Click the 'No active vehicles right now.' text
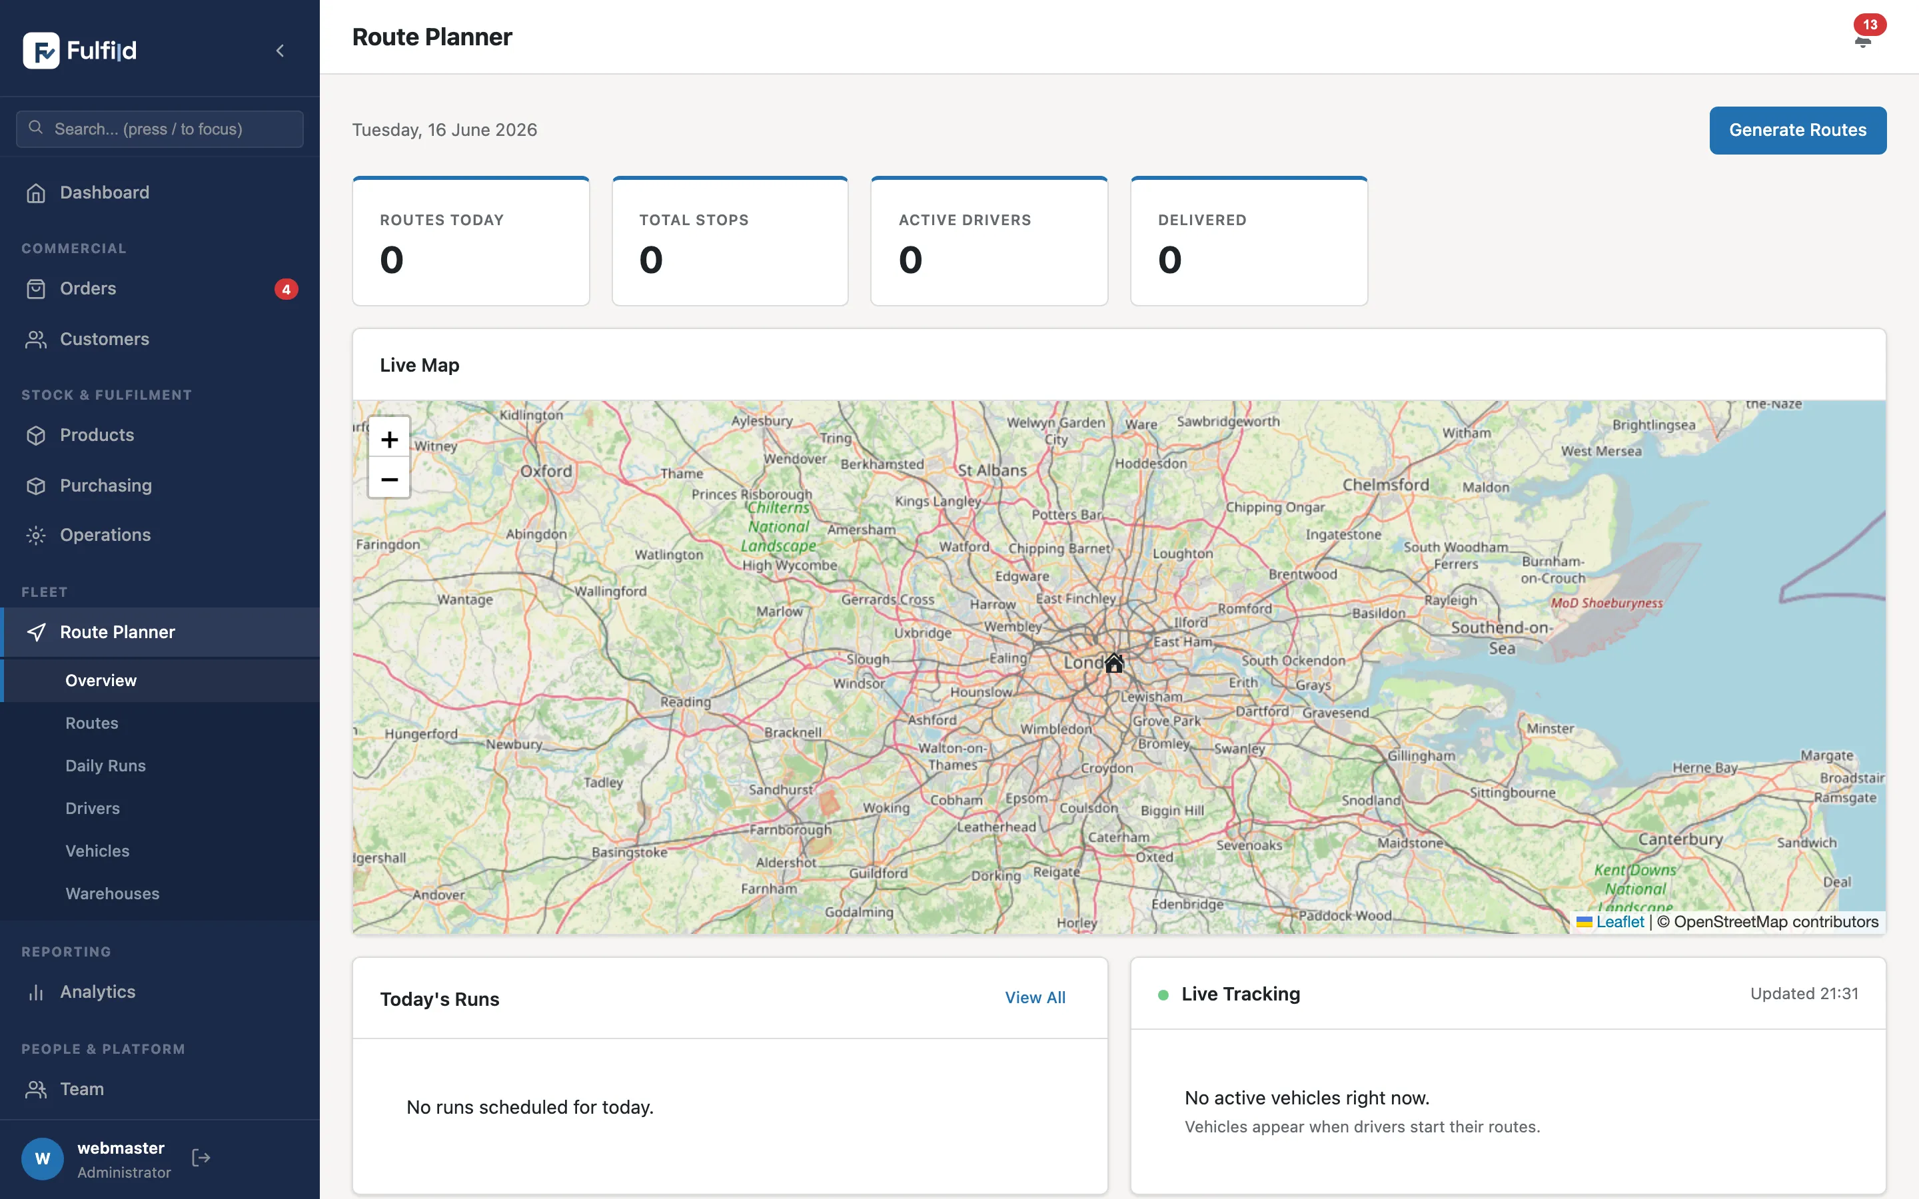 point(1307,1098)
